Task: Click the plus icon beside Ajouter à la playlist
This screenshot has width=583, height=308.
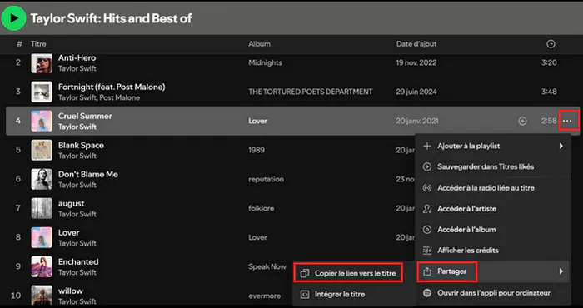Action: [x=427, y=146]
